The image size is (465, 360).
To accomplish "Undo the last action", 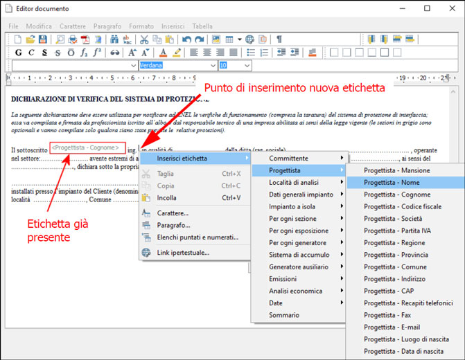I will pos(186,39).
